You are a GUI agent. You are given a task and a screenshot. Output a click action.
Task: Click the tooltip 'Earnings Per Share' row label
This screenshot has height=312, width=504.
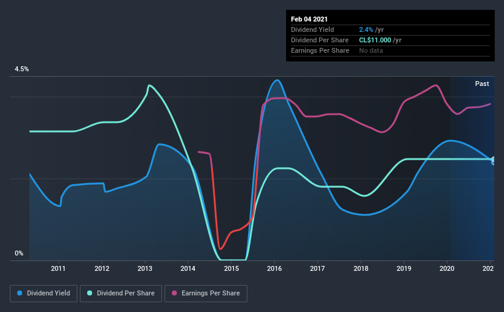[x=320, y=50]
